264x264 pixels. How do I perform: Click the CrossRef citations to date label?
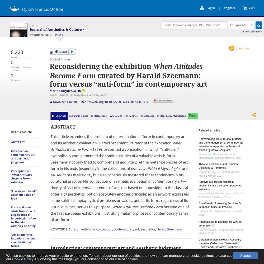[x=20, y=69]
